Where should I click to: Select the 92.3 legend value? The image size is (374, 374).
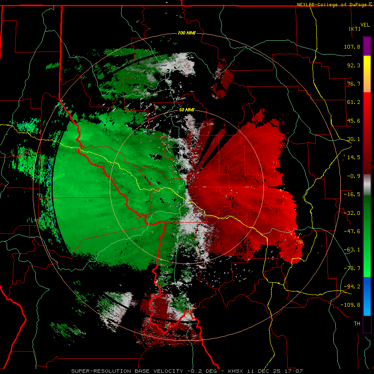tap(354, 65)
